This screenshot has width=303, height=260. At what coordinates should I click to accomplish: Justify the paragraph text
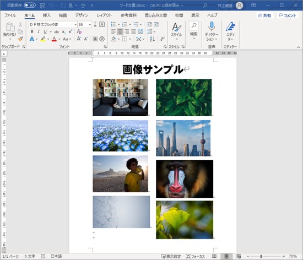(x=133, y=31)
